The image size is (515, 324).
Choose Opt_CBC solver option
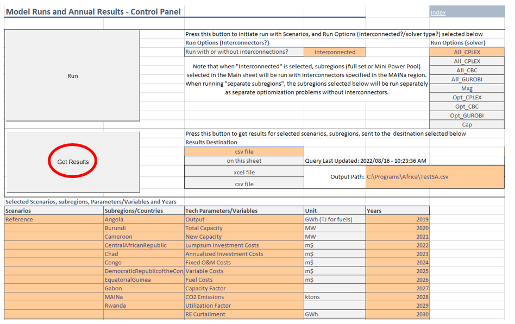[467, 106]
